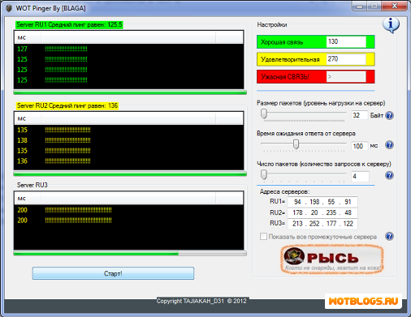Click the server response timeout slider handle

[x=296, y=144]
